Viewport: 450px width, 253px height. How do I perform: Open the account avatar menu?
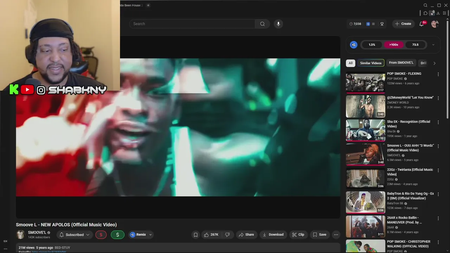click(435, 24)
